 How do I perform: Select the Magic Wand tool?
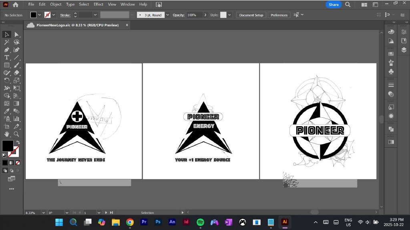point(7,42)
